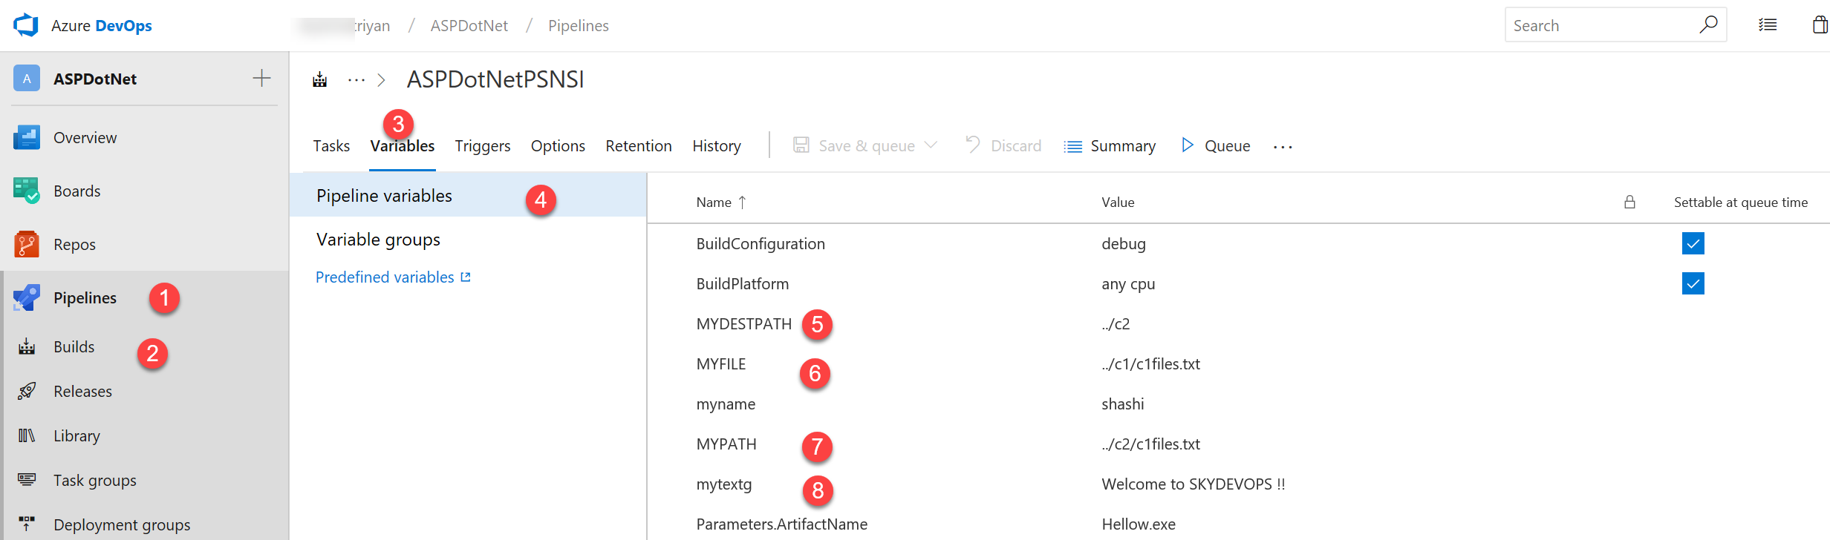Viewport: 1830px width, 540px height.
Task: Click the Builds icon in sidebar
Action: coord(27,346)
